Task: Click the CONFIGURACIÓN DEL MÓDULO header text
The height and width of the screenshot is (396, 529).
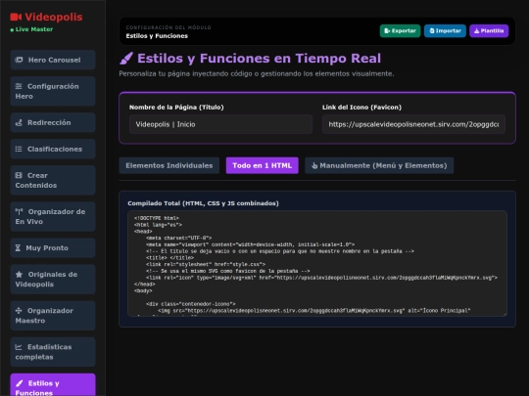Action: pos(168,27)
